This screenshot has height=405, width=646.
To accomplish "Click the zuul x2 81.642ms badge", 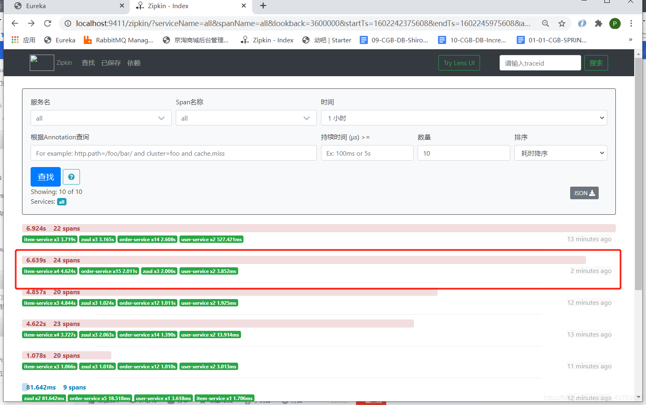I will (x=44, y=398).
